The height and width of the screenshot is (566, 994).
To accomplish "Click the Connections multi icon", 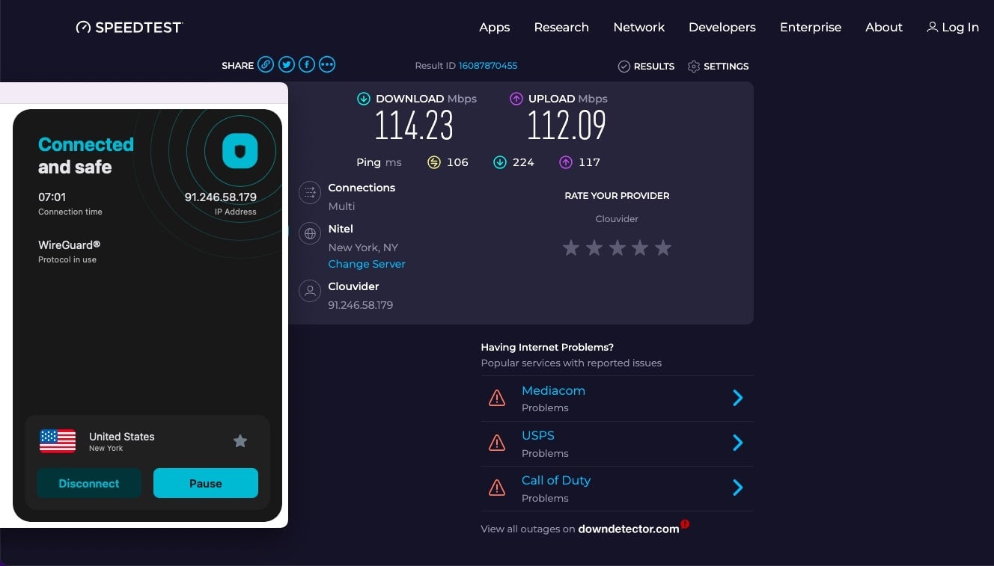I will 310,193.
